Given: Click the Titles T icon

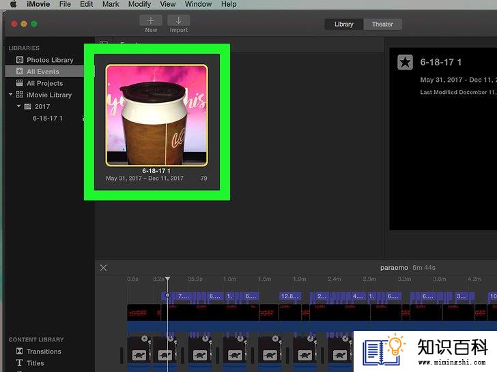Looking at the screenshot, I should (x=20, y=363).
